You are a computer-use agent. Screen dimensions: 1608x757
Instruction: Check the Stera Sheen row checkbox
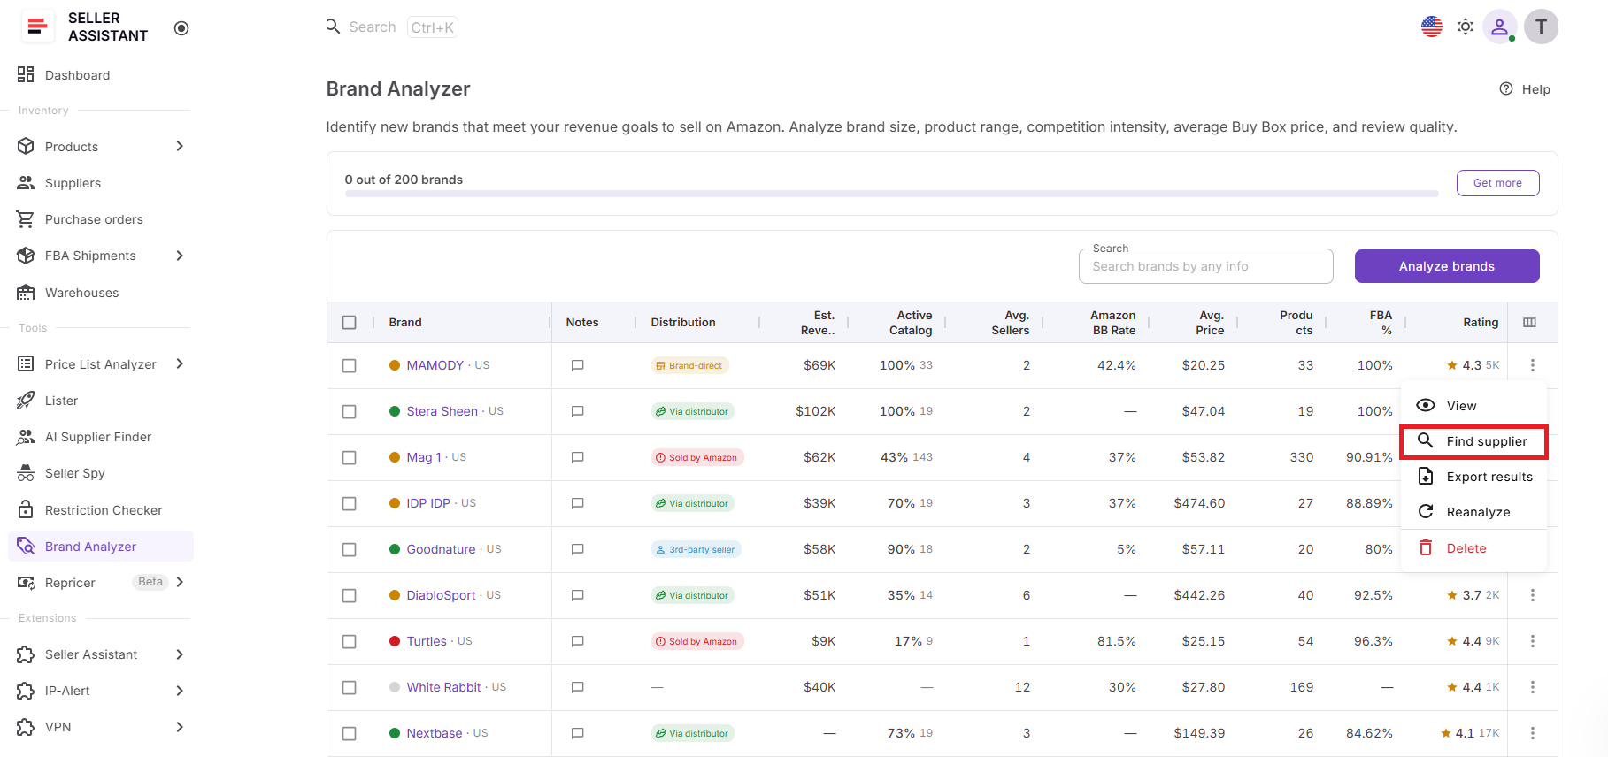pyautogui.click(x=350, y=412)
